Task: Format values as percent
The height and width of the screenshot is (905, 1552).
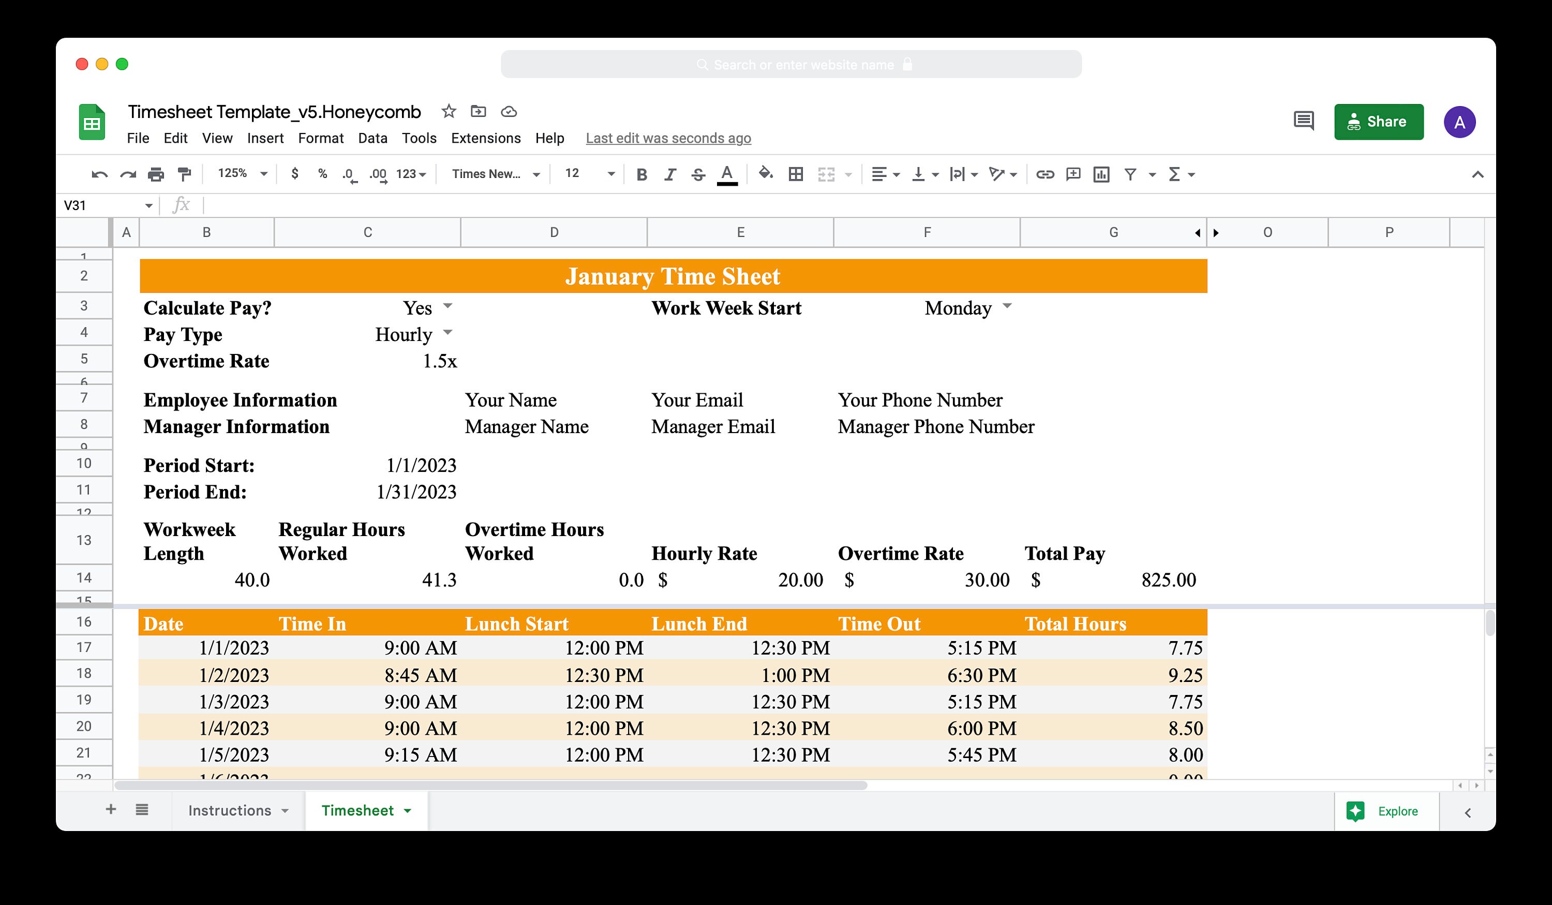Action: 322,174
